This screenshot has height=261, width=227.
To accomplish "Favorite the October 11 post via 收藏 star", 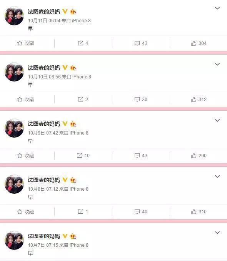I will (25, 43).
